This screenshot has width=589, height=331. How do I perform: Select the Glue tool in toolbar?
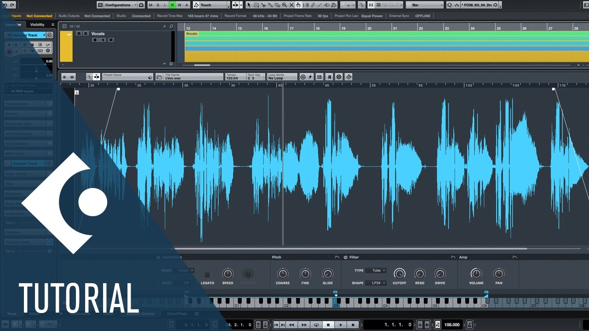tap(270, 5)
